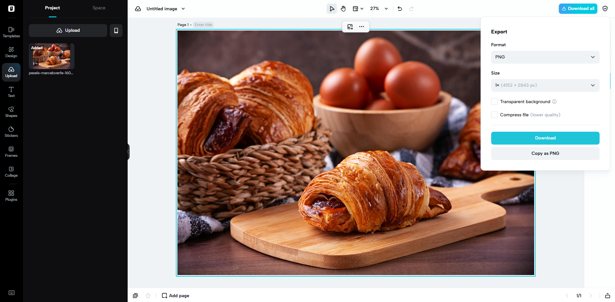Click the shield privacy icon
The height and width of the screenshot is (302, 615).
pyautogui.click(x=605, y=9)
